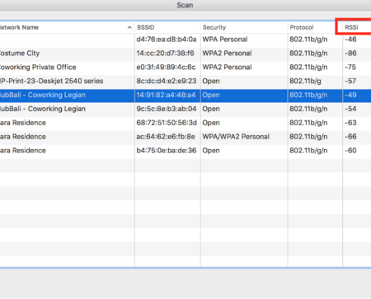
Task: Click RSSI value -66
Action: point(350,137)
